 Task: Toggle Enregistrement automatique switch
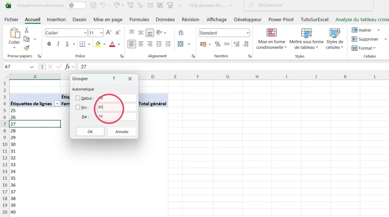(x=76, y=5)
